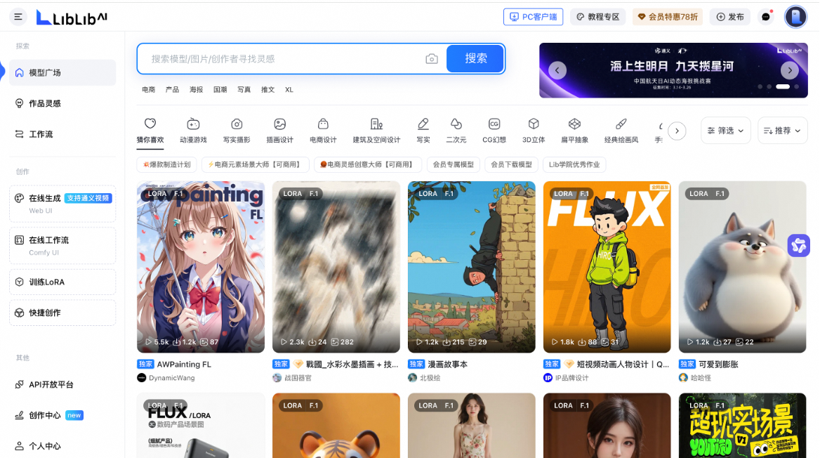Open the AWPainting FL model thumbnail
This screenshot has width=820, height=458.
[x=200, y=268]
